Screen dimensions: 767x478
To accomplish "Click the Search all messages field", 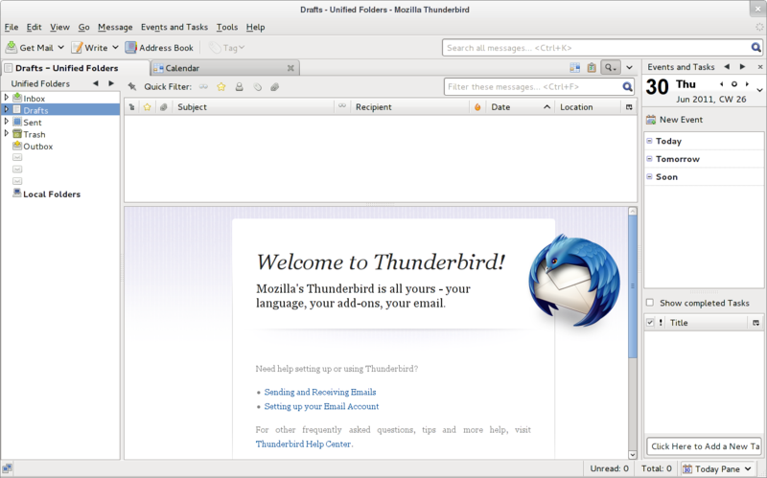I will point(594,47).
